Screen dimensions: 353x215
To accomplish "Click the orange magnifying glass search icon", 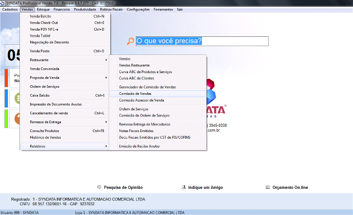I will tap(131, 41).
